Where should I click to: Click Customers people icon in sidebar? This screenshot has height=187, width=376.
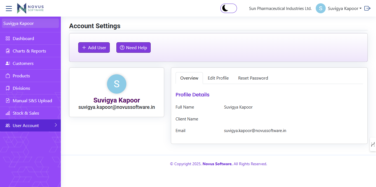8,63
